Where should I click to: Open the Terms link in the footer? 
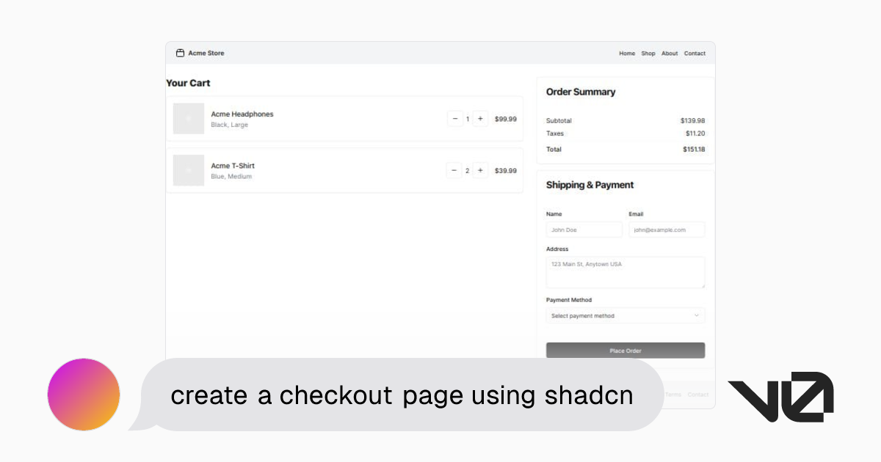click(674, 395)
